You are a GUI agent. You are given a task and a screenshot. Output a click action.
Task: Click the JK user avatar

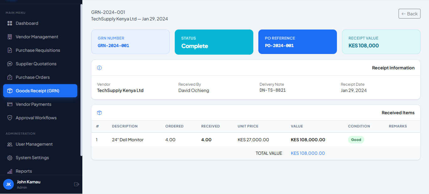tap(8, 184)
